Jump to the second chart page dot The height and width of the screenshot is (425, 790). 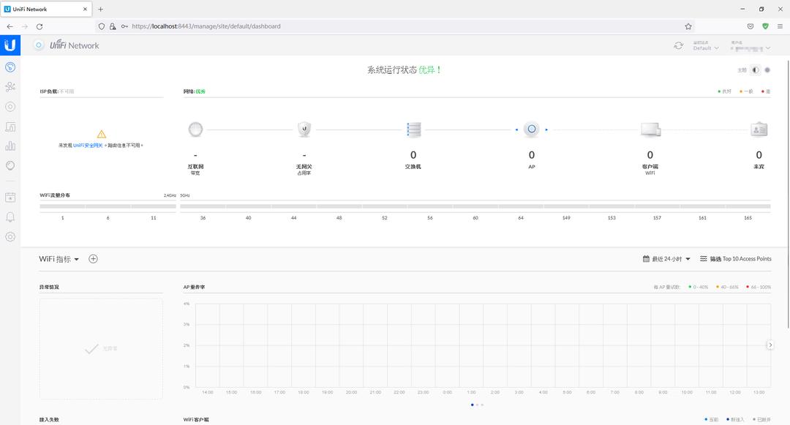click(x=477, y=405)
